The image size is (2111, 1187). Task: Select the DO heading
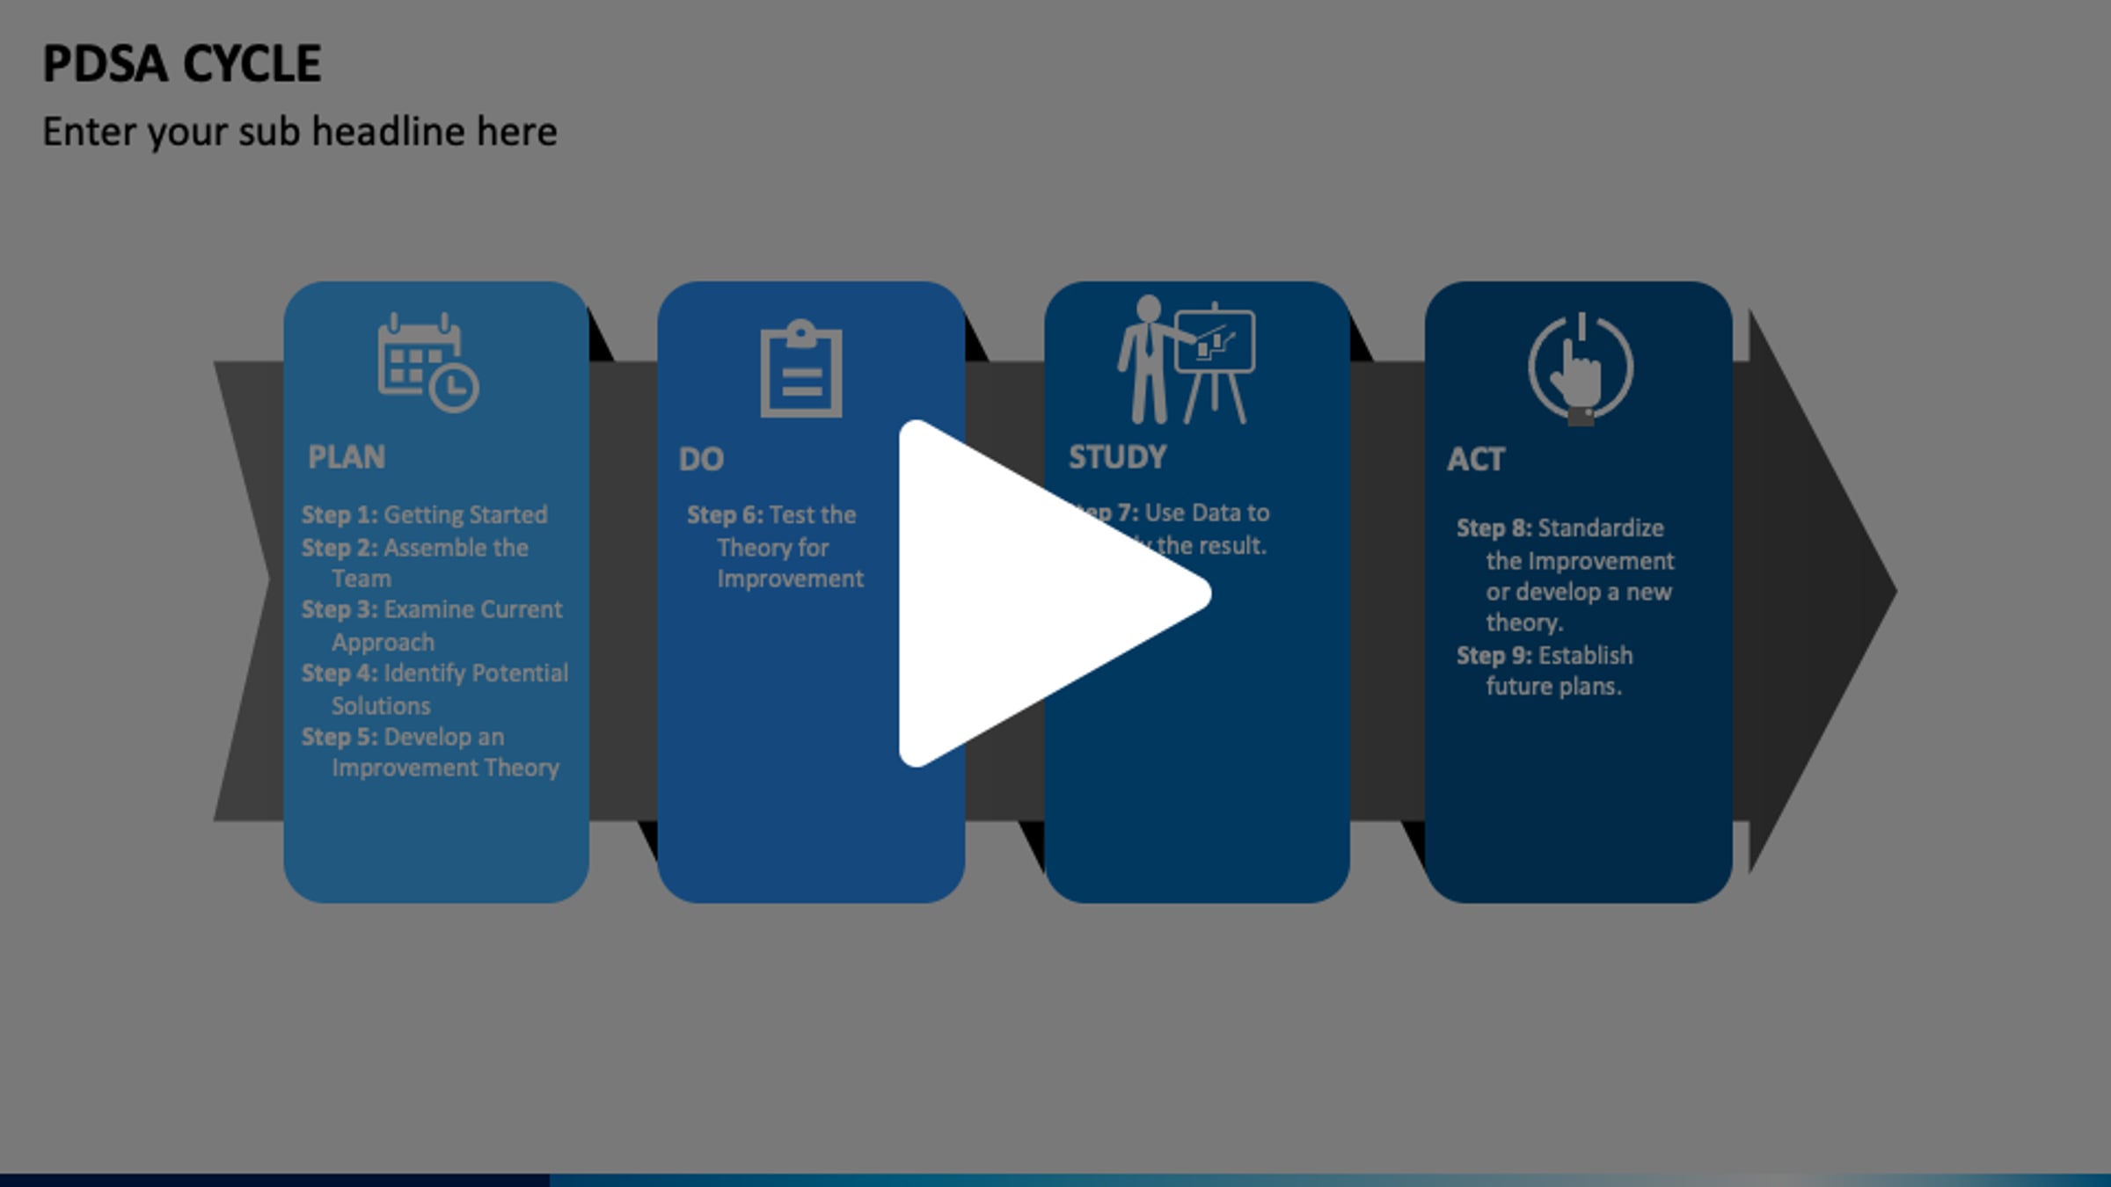coord(701,459)
